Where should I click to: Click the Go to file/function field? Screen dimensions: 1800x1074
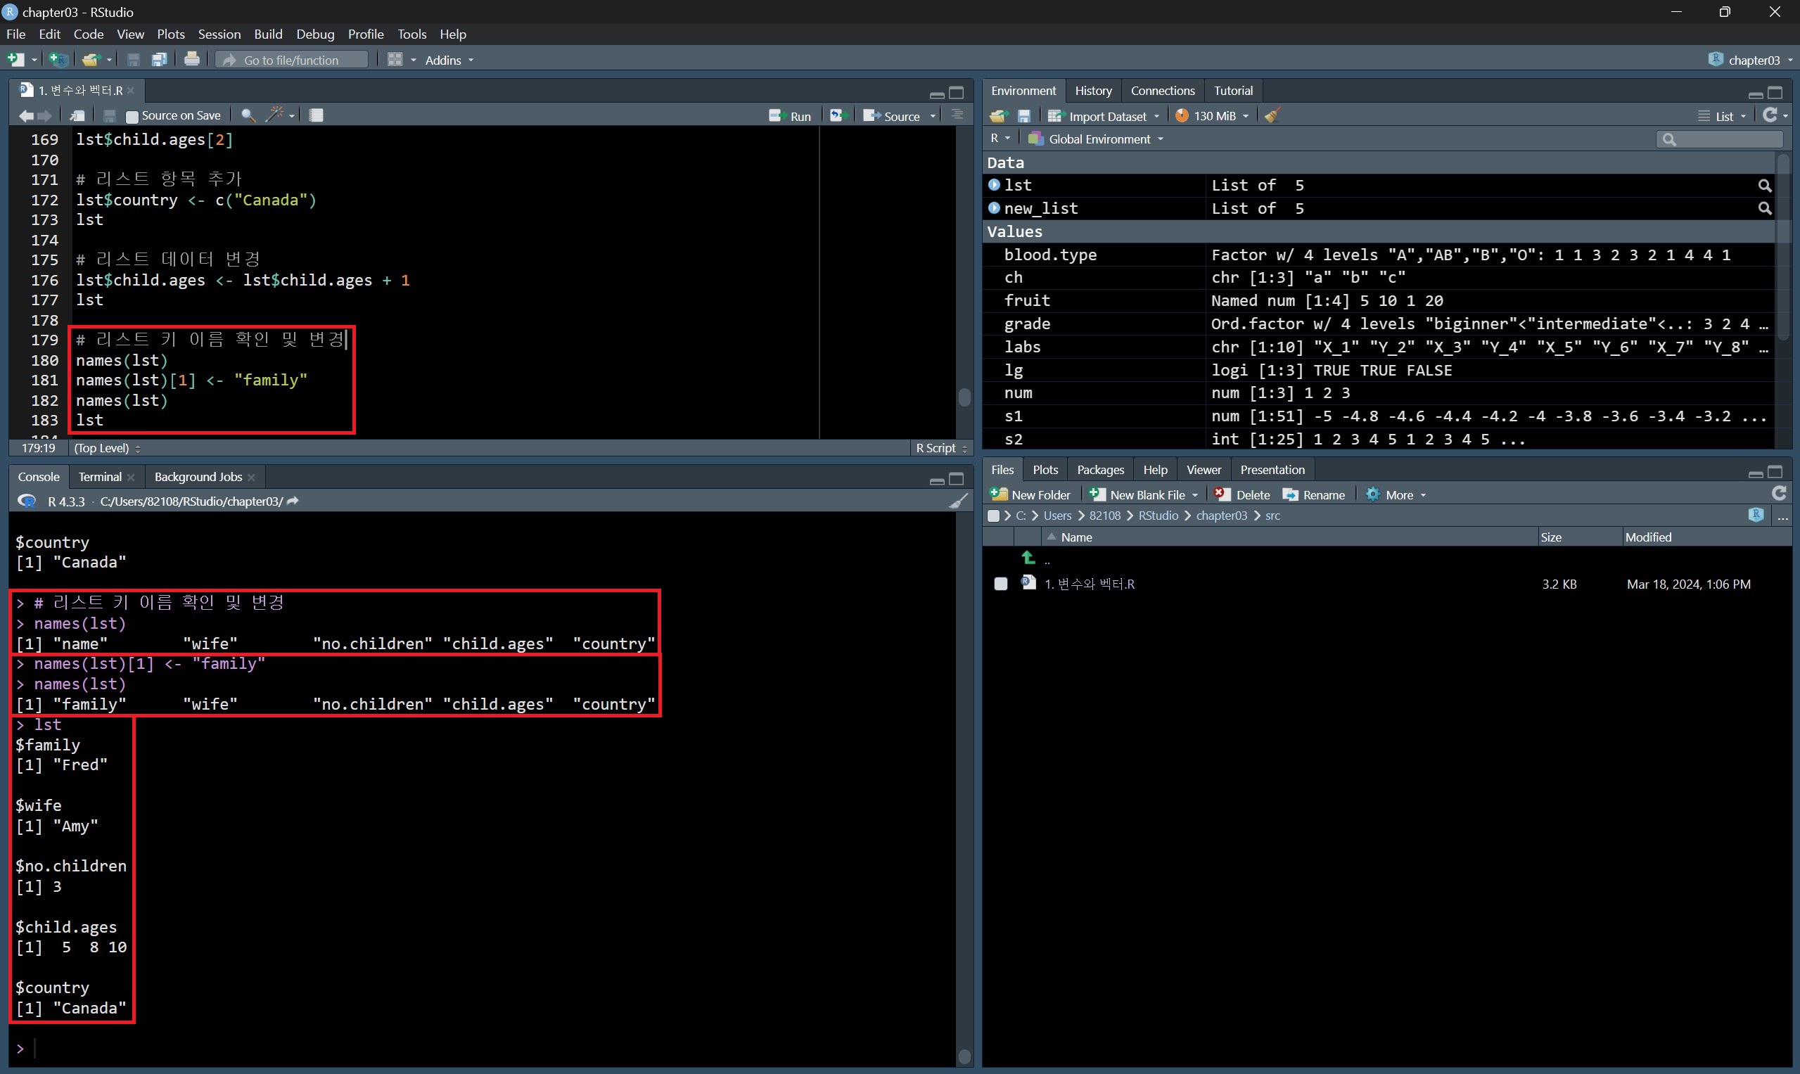click(293, 60)
